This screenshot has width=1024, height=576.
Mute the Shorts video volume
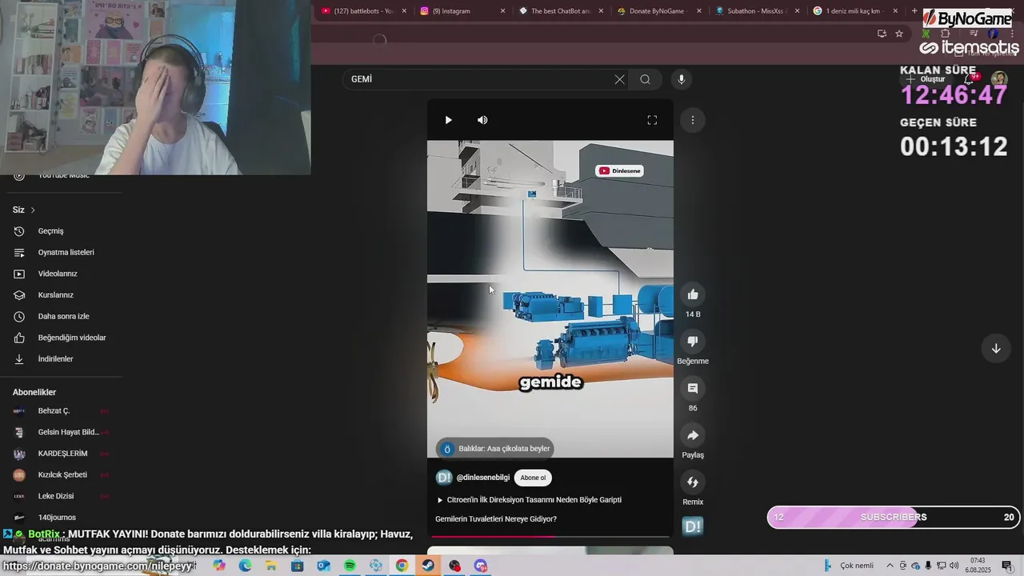tap(482, 120)
